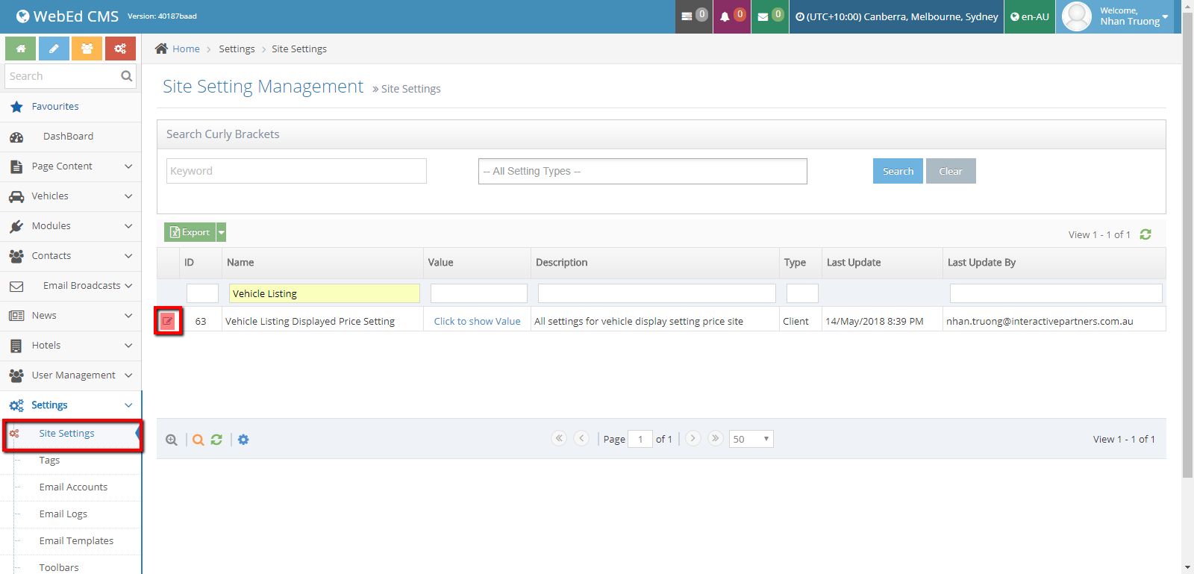Open grid column settings gear icon

click(x=243, y=440)
